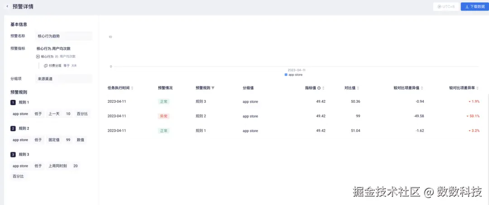Viewport: 489px width, 205px height.
Task: Click the rule number 2 badge
Action: (13, 129)
